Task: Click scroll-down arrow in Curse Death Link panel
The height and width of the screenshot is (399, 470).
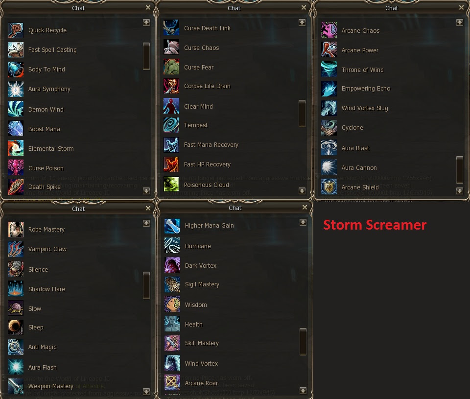Action: click(x=302, y=190)
